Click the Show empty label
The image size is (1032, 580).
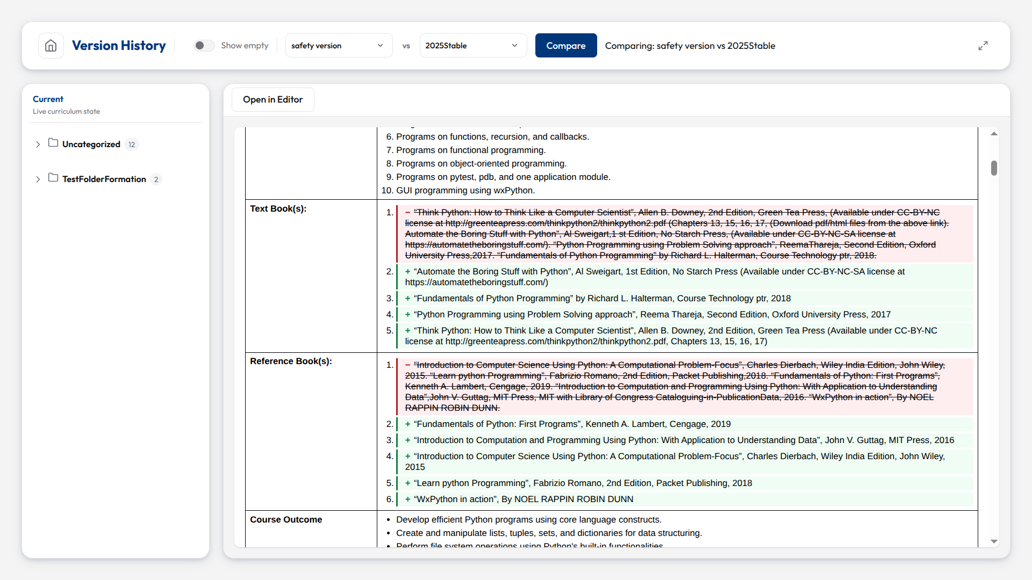(x=245, y=46)
